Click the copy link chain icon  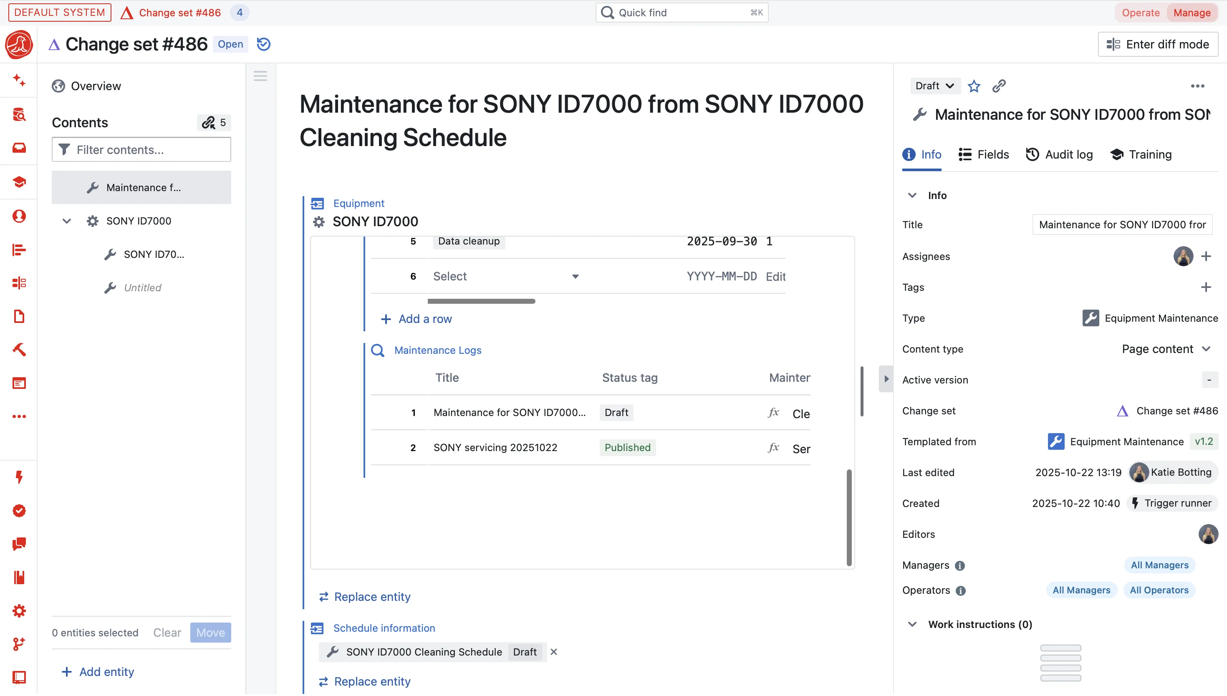(999, 86)
